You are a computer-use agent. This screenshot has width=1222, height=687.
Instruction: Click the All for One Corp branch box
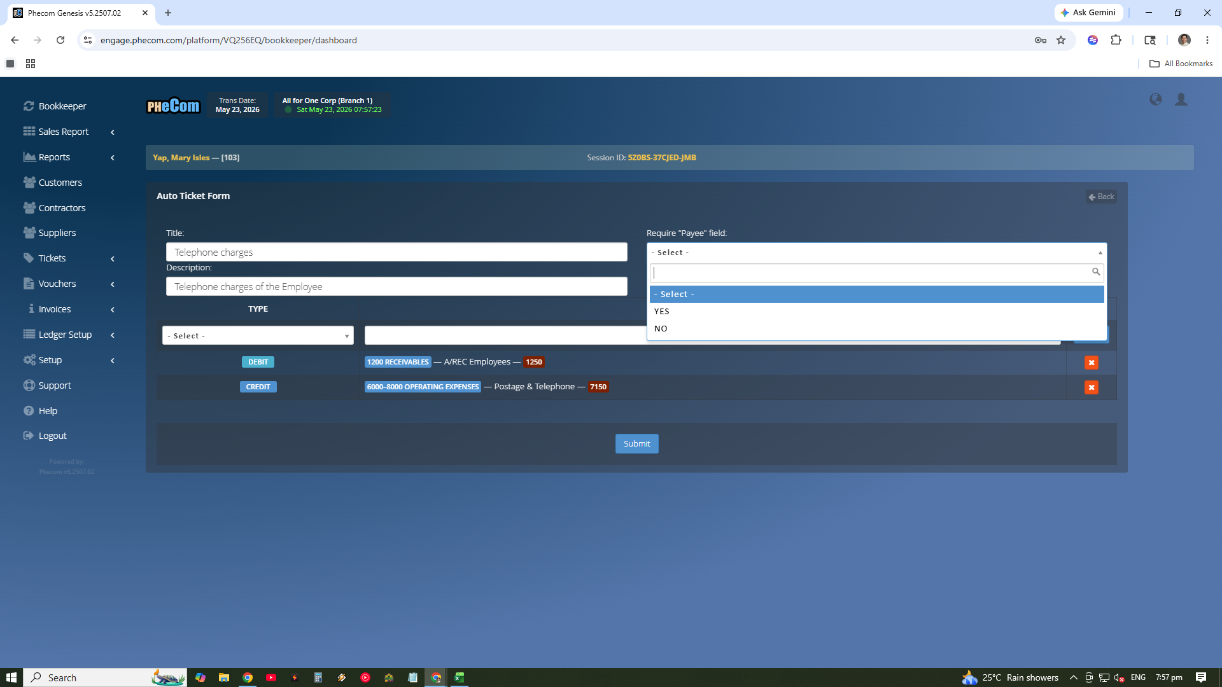coord(332,105)
